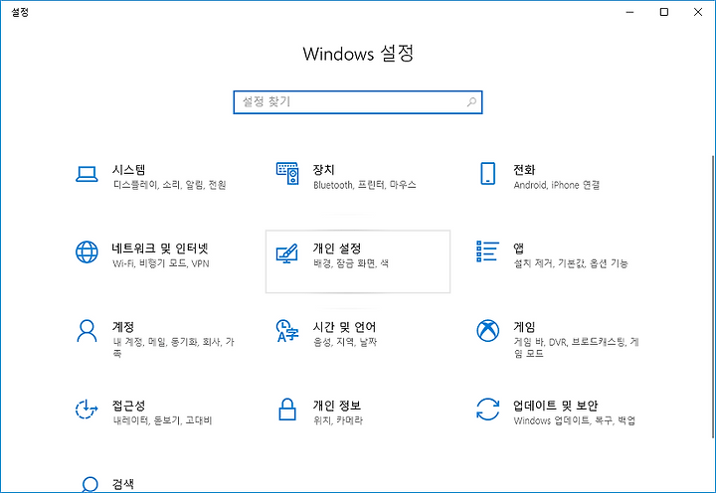Click the magnifier icon in search box

(x=471, y=101)
